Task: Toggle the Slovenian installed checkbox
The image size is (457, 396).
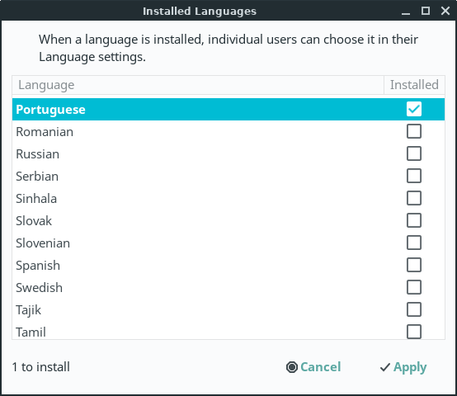Action: pyautogui.click(x=414, y=243)
